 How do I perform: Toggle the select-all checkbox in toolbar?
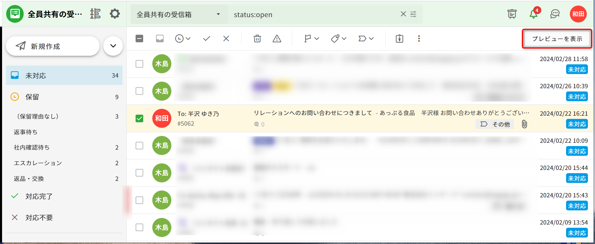coord(139,39)
